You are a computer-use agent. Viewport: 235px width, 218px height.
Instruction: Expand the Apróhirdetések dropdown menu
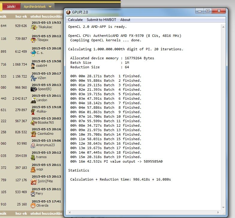[37, 7]
